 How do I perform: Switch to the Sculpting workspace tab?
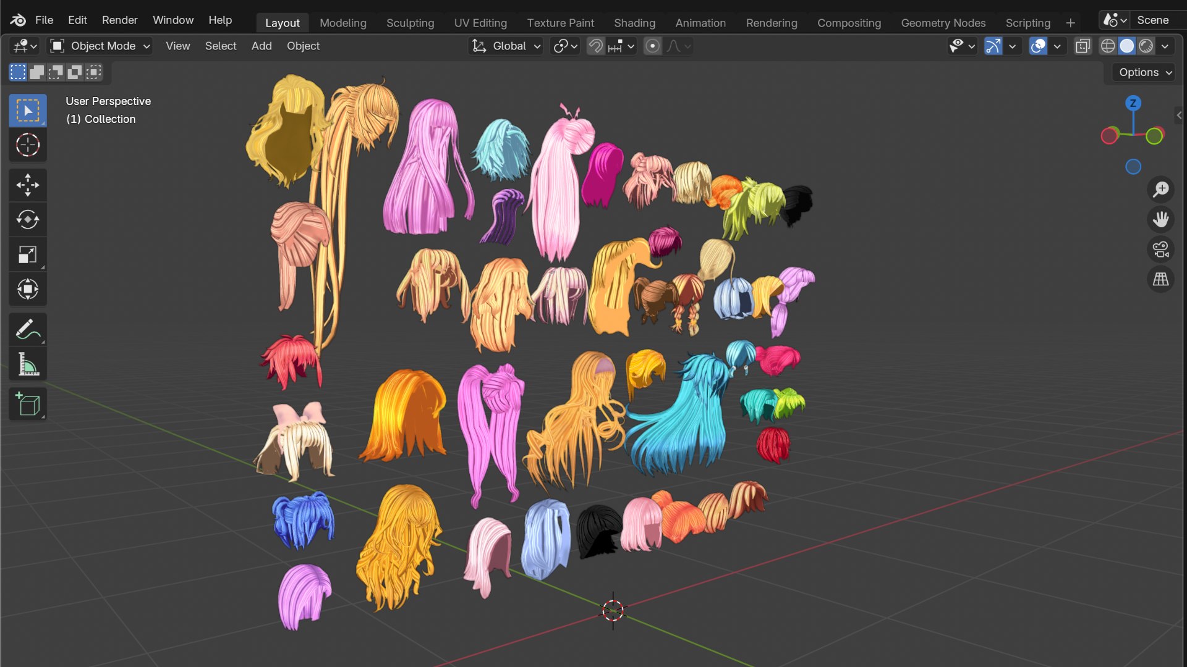pyautogui.click(x=410, y=23)
